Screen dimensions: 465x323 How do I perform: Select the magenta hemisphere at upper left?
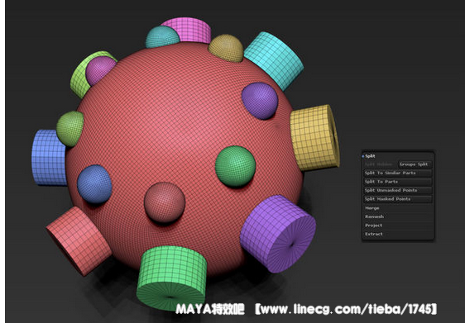click(x=100, y=70)
